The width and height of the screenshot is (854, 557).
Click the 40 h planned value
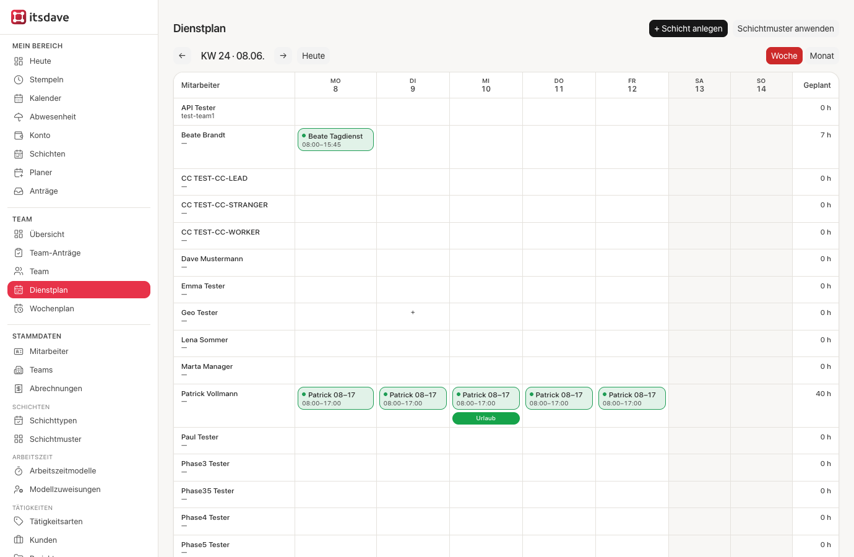(x=823, y=394)
